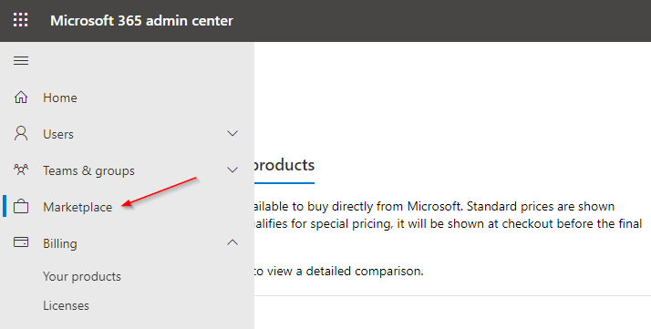Open the app launcher waffle icon
This screenshot has height=329, width=651.
pos(20,20)
